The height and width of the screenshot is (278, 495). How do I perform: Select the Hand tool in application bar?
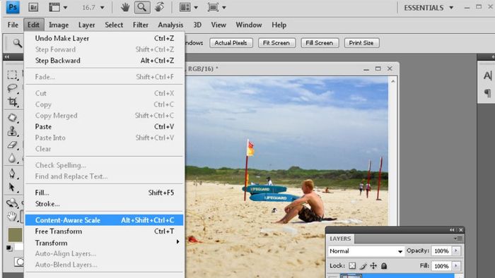(x=125, y=7)
